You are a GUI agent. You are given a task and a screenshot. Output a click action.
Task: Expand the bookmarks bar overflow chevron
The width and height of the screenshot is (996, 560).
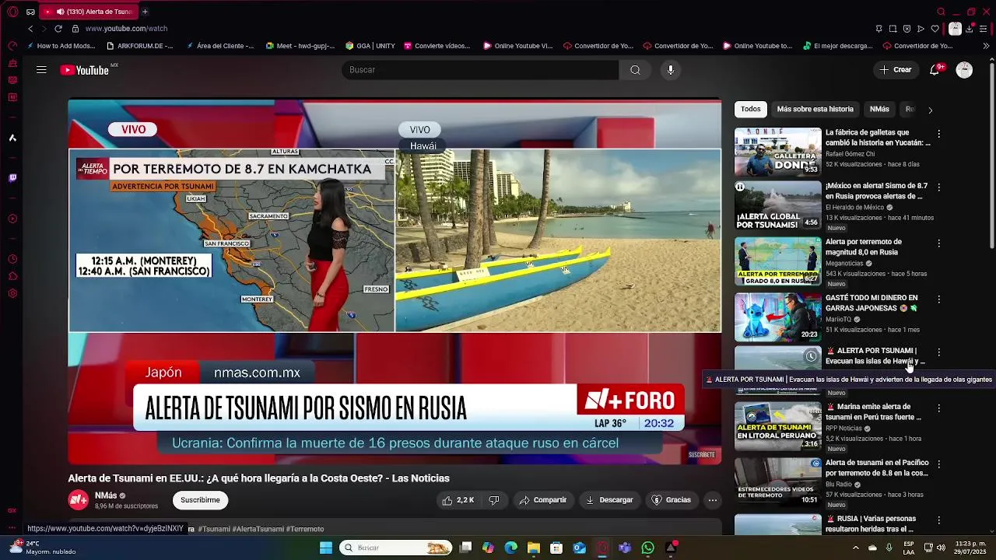tap(987, 46)
